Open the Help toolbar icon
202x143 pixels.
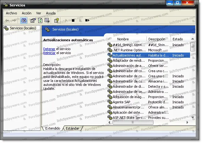pyautogui.click(x=56, y=20)
